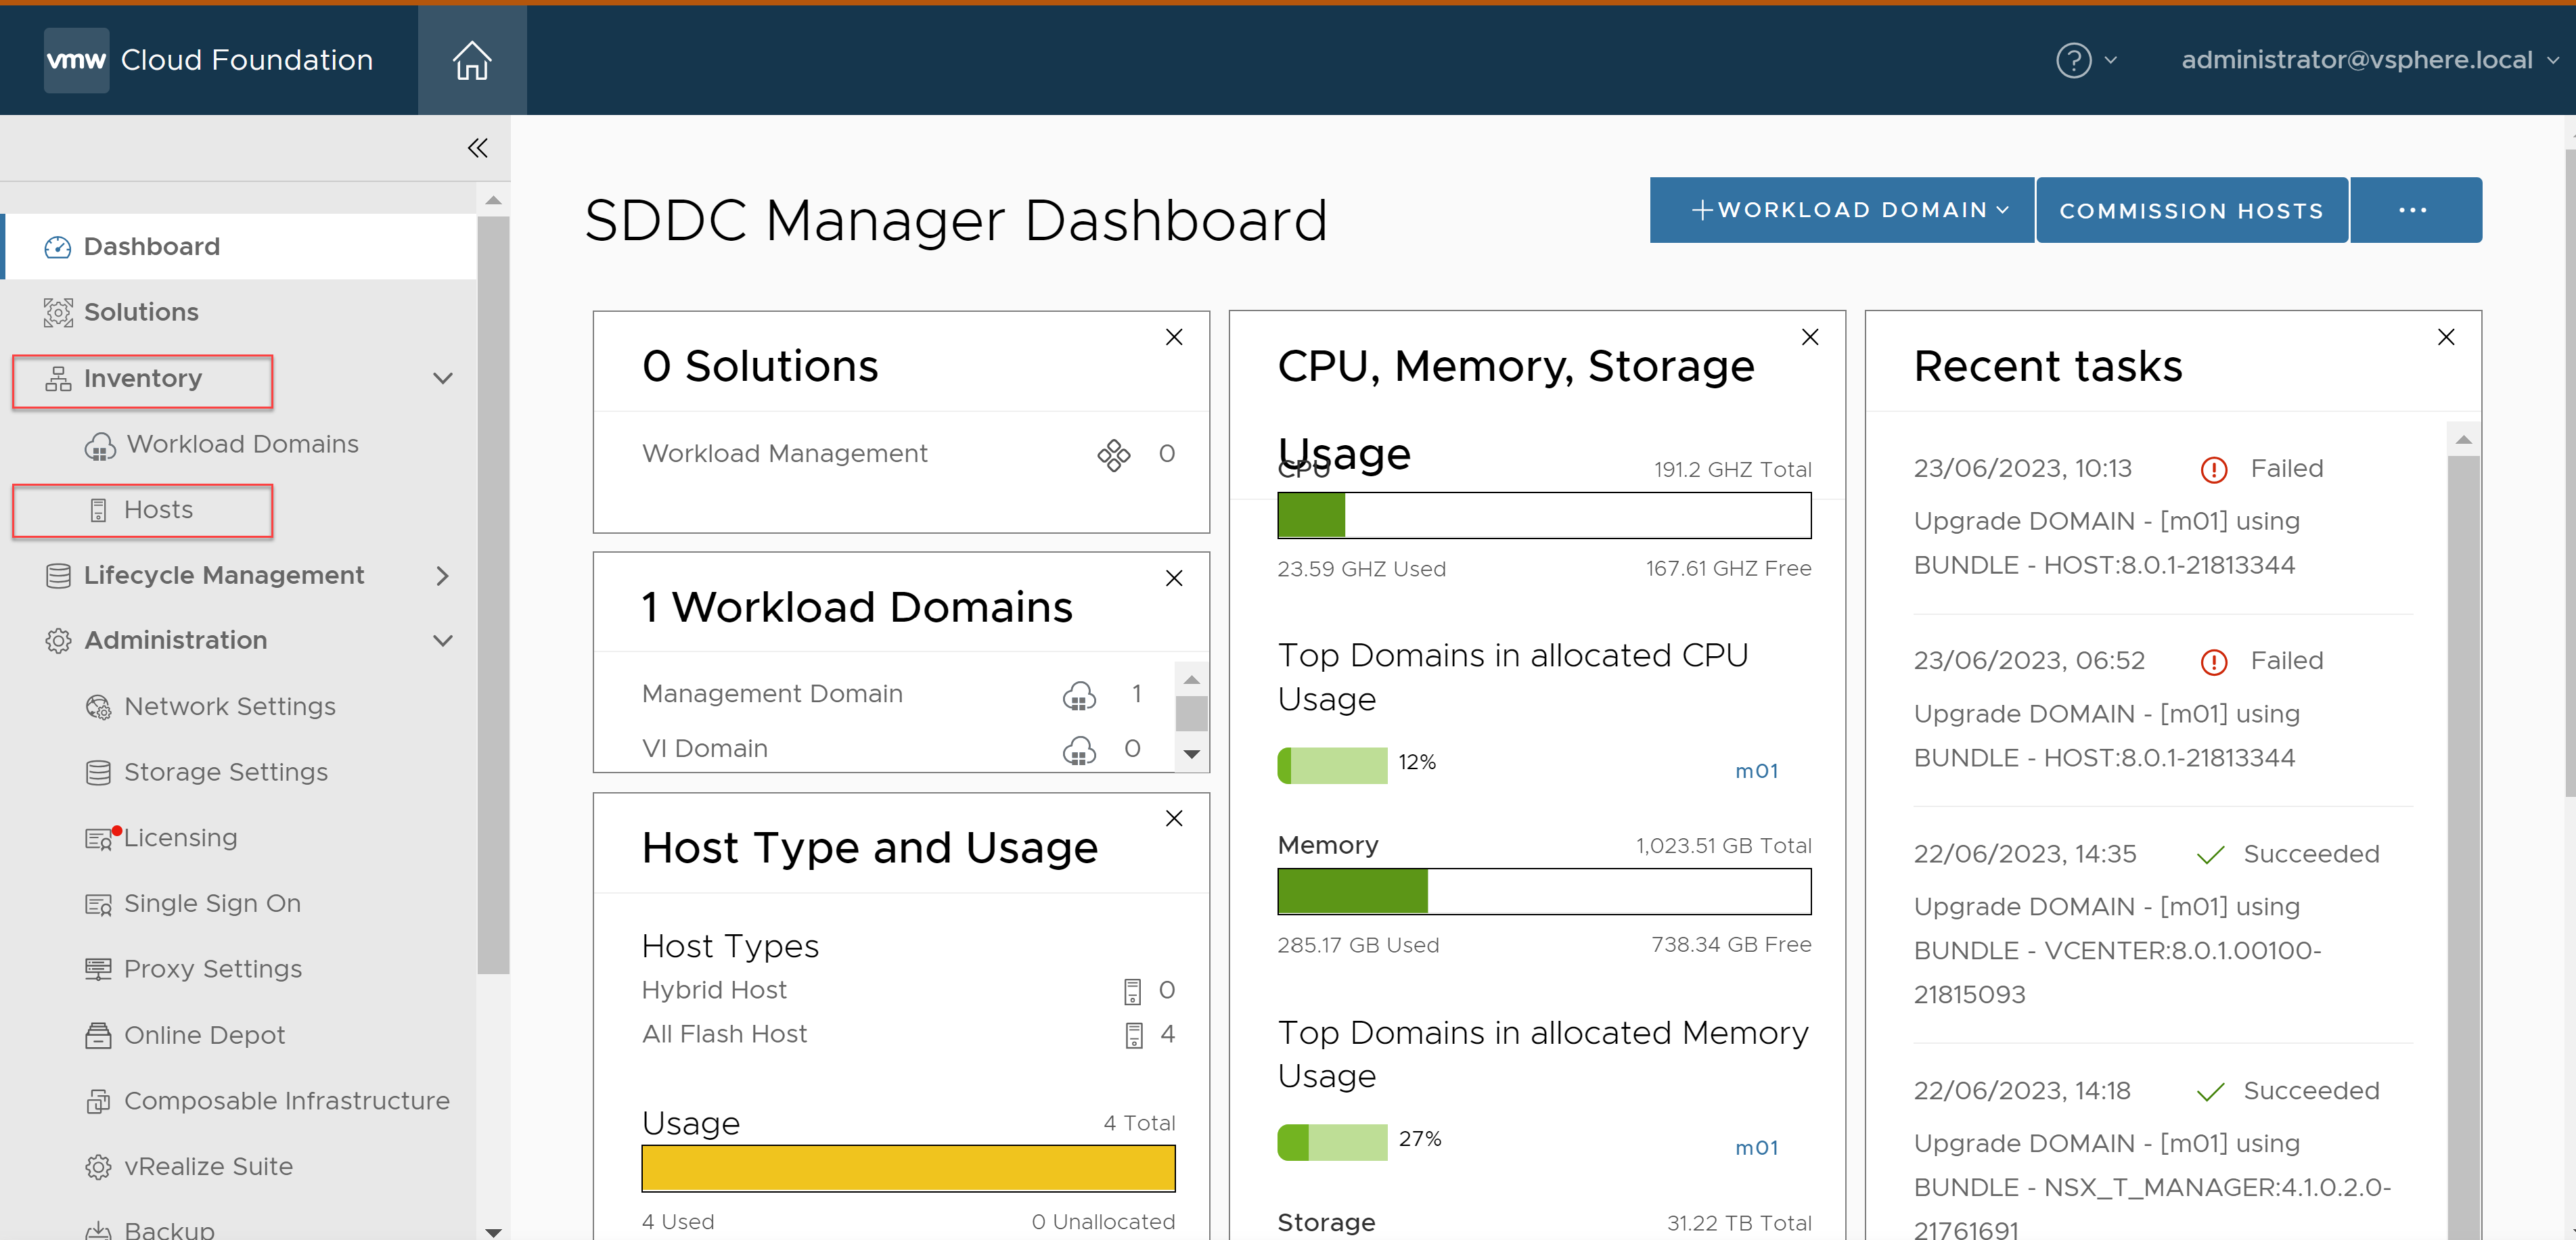Viewport: 2576px width, 1240px height.
Task: Click the Inventory hierarchy icon
Action: 58,378
